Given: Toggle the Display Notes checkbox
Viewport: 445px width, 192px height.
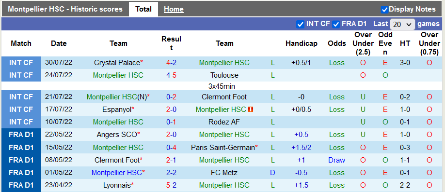Looking at the screenshot, I should pyautogui.click(x=384, y=10).
